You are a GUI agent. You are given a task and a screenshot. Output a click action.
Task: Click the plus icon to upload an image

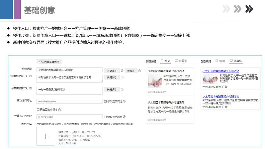(x=46, y=136)
